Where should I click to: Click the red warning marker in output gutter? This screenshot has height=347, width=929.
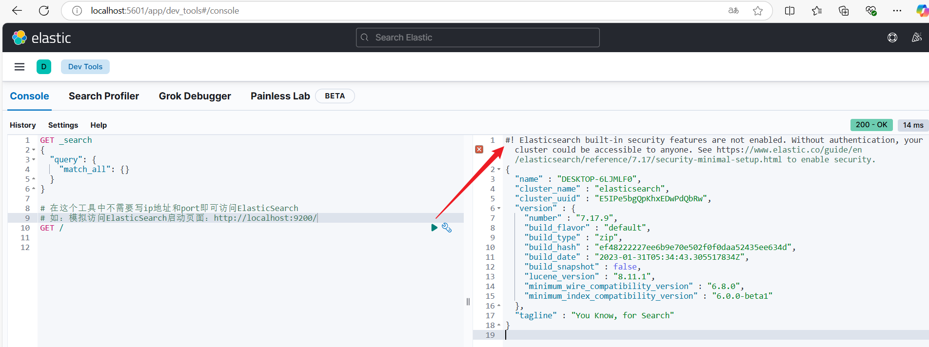(479, 150)
